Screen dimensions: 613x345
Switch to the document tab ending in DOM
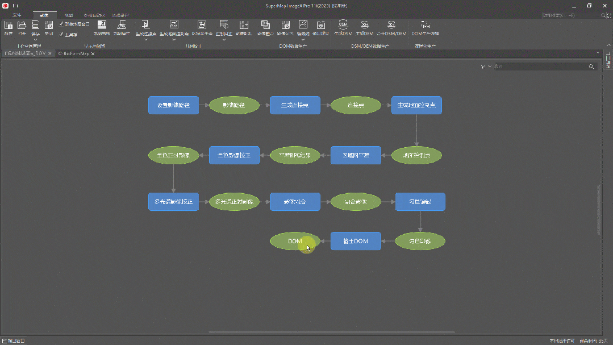point(25,53)
